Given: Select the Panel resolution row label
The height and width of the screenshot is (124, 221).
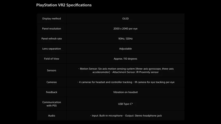Looking at the screenshot, I should click(52, 28).
